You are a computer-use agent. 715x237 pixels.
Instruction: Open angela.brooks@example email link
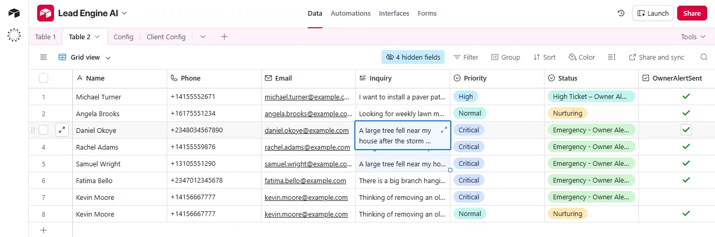click(308, 114)
